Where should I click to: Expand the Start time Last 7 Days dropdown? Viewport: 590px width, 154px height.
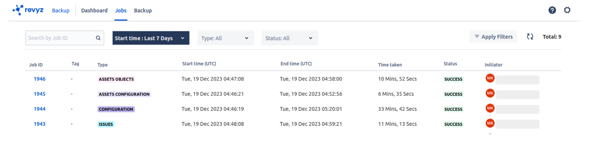tap(151, 38)
